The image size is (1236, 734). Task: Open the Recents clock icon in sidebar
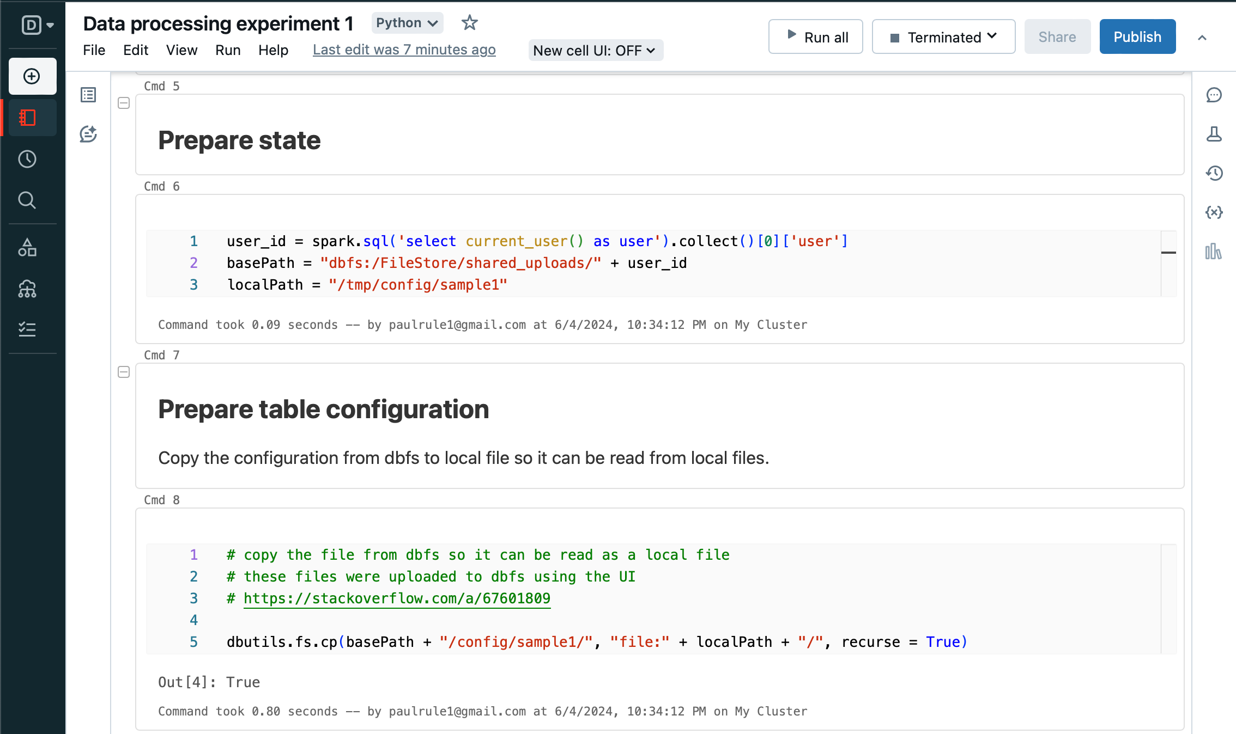27,159
